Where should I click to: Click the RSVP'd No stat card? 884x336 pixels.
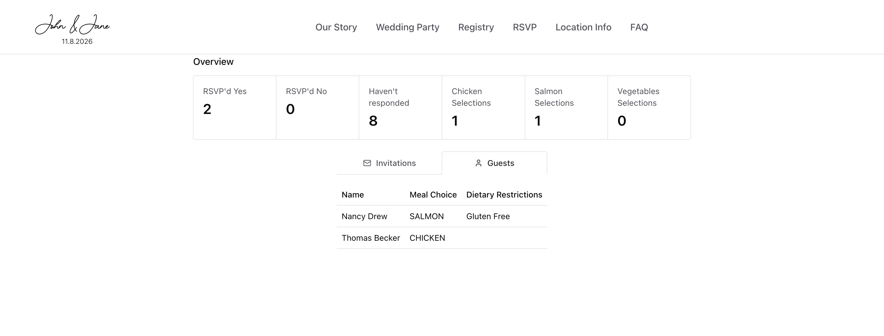click(x=317, y=107)
